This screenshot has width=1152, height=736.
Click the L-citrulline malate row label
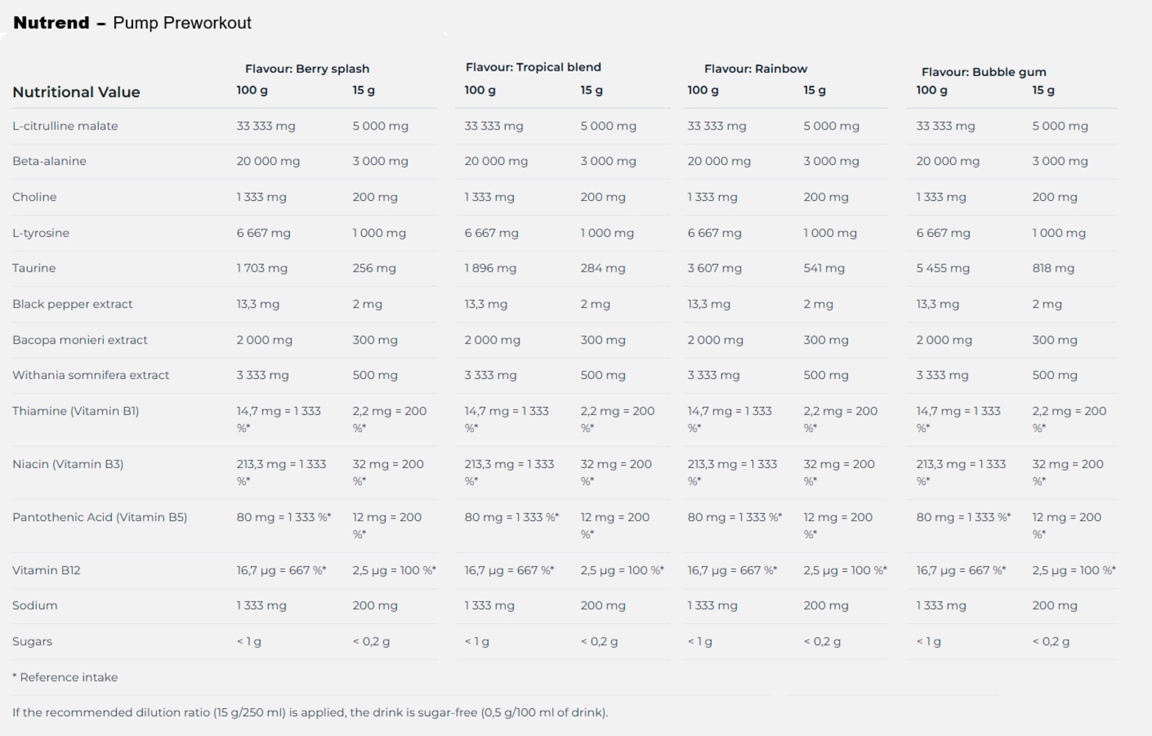[x=65, y=126]
